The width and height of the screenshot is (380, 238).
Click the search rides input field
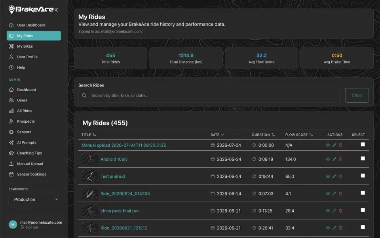(209, 96)
